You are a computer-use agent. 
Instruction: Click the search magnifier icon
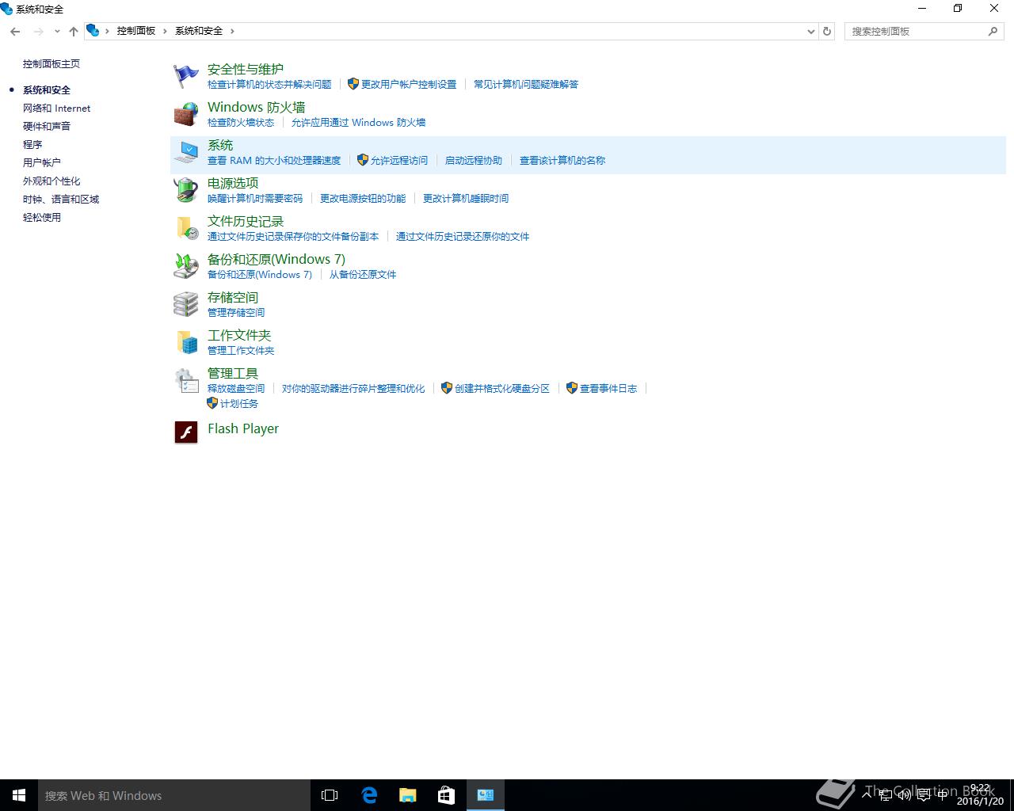(x=993, y=31)
